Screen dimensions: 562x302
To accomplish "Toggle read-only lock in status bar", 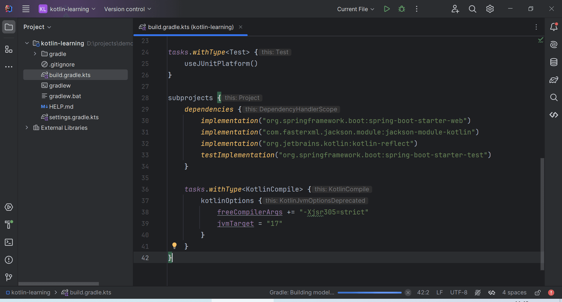I will click(538, 292).
